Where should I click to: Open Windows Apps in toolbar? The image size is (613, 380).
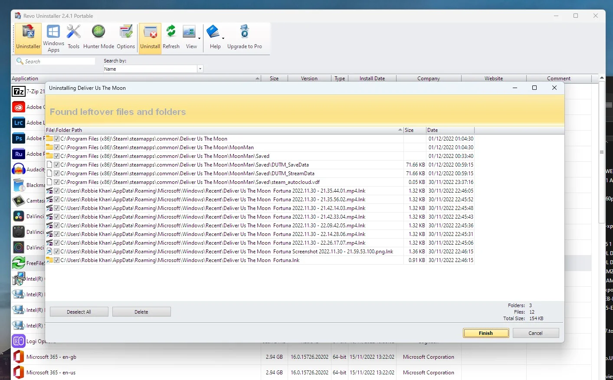tap(53, 38)
